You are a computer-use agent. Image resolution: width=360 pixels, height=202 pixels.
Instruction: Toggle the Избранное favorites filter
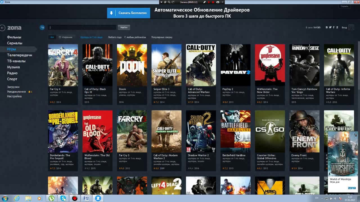coord(66,37)
